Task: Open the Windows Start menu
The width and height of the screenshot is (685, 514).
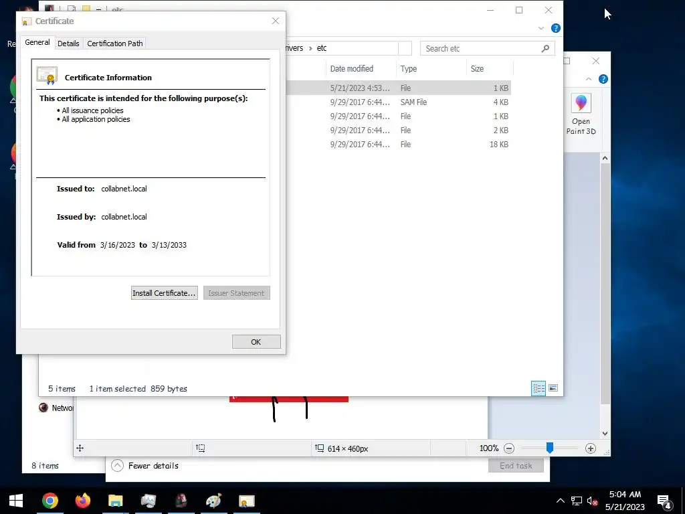Action: click(16, 501)
